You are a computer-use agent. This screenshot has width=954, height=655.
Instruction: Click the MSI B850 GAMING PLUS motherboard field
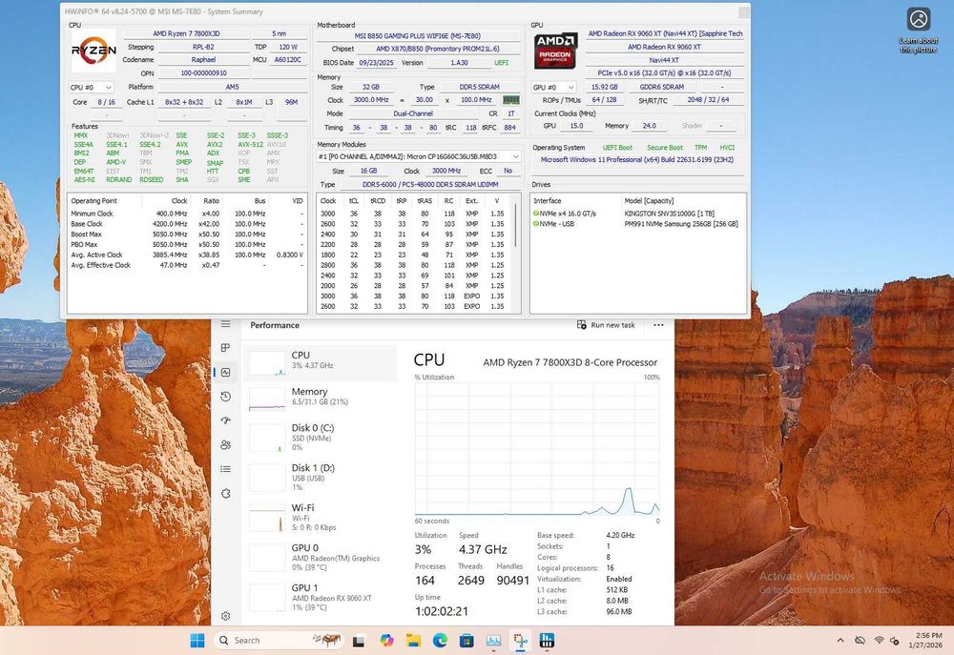[418, 36]
